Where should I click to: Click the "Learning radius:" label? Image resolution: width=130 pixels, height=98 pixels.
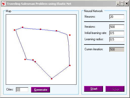click(94, 39)
